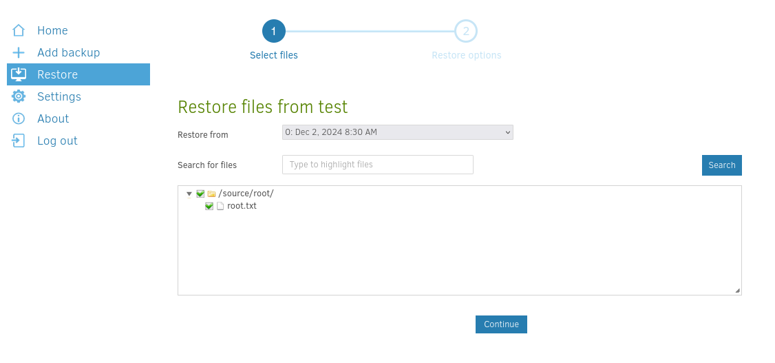Image resolution: width=775 pixels, height=363 pixels.
Task: Uncheck the root.txt file checkbox
Action: pos(209,206)
